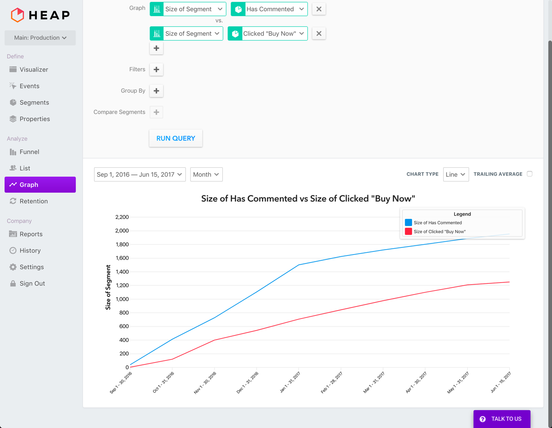552x428 pixels.
Task: Open the Main: Production environment dropdown
Action: (x=40, y=38)
